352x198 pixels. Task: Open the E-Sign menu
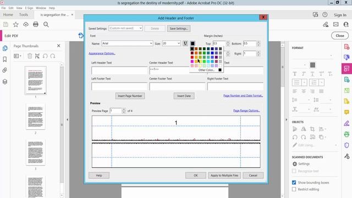29,8
